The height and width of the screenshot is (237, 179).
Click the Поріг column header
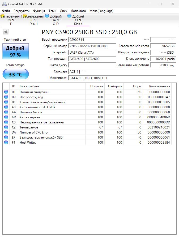pos(133,86)
